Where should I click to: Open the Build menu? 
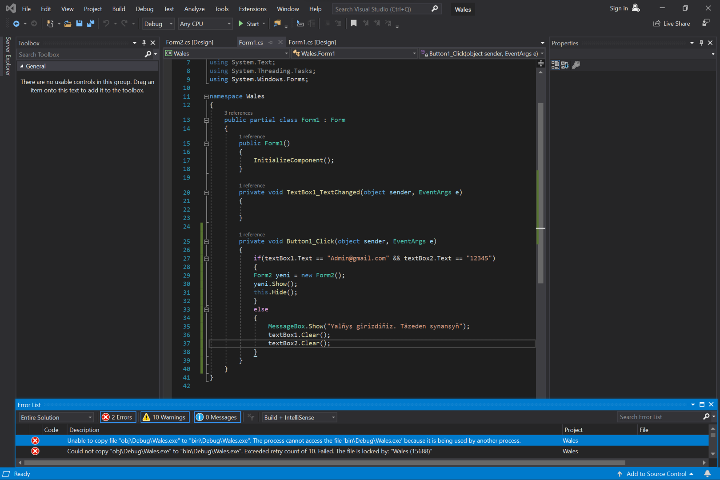click(x=119, y=9)
